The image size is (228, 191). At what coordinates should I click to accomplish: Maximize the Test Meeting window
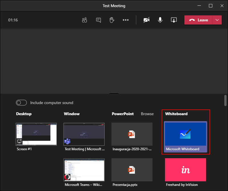click(211, 6)
